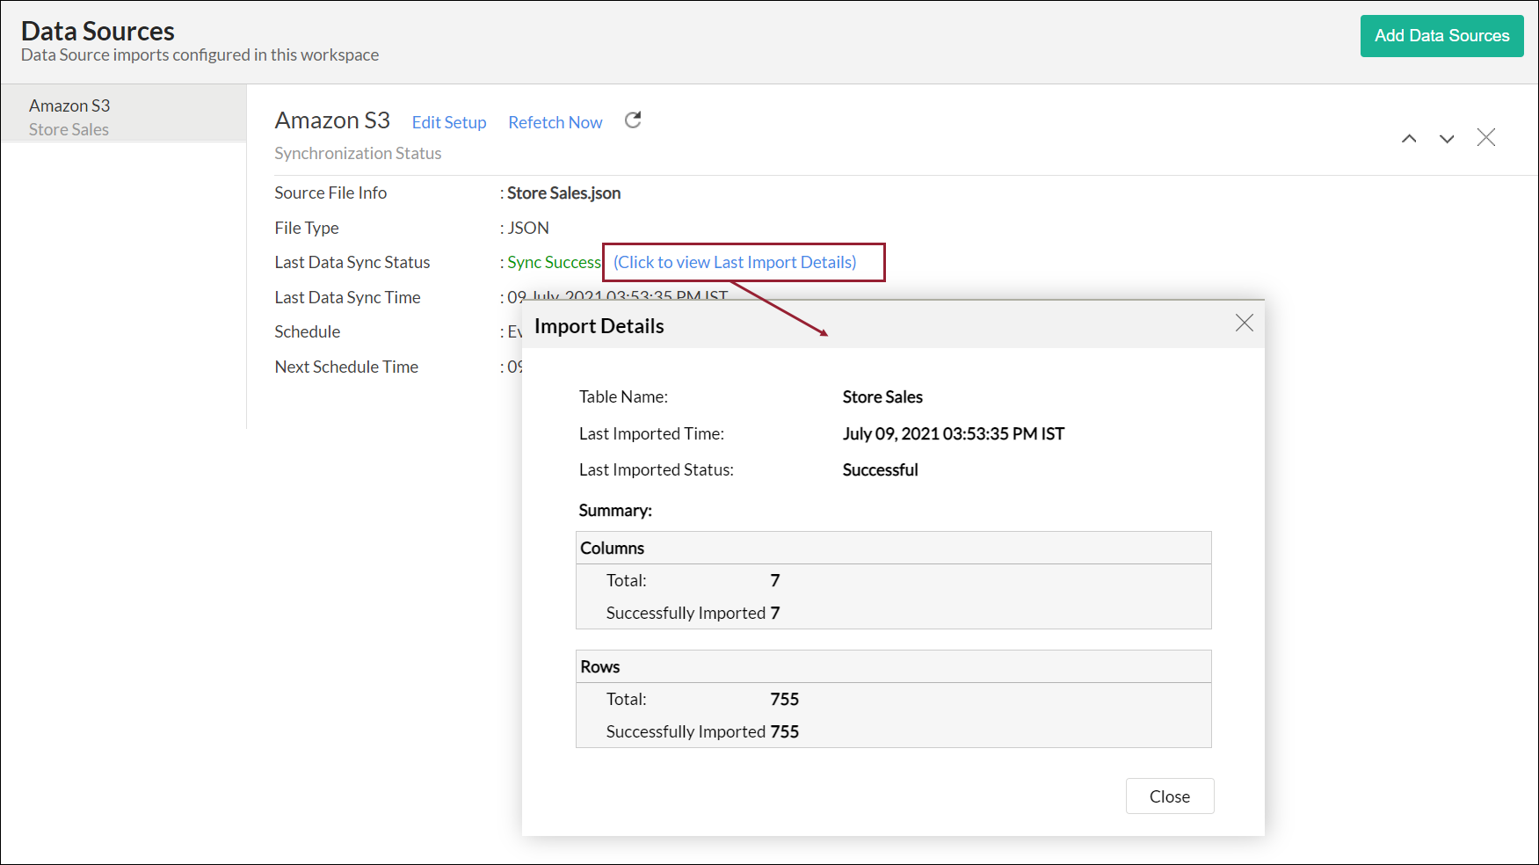Click the circular refresh icon beside Refetch Now
The image size is (1539, 865).
(x=633, y=120)
